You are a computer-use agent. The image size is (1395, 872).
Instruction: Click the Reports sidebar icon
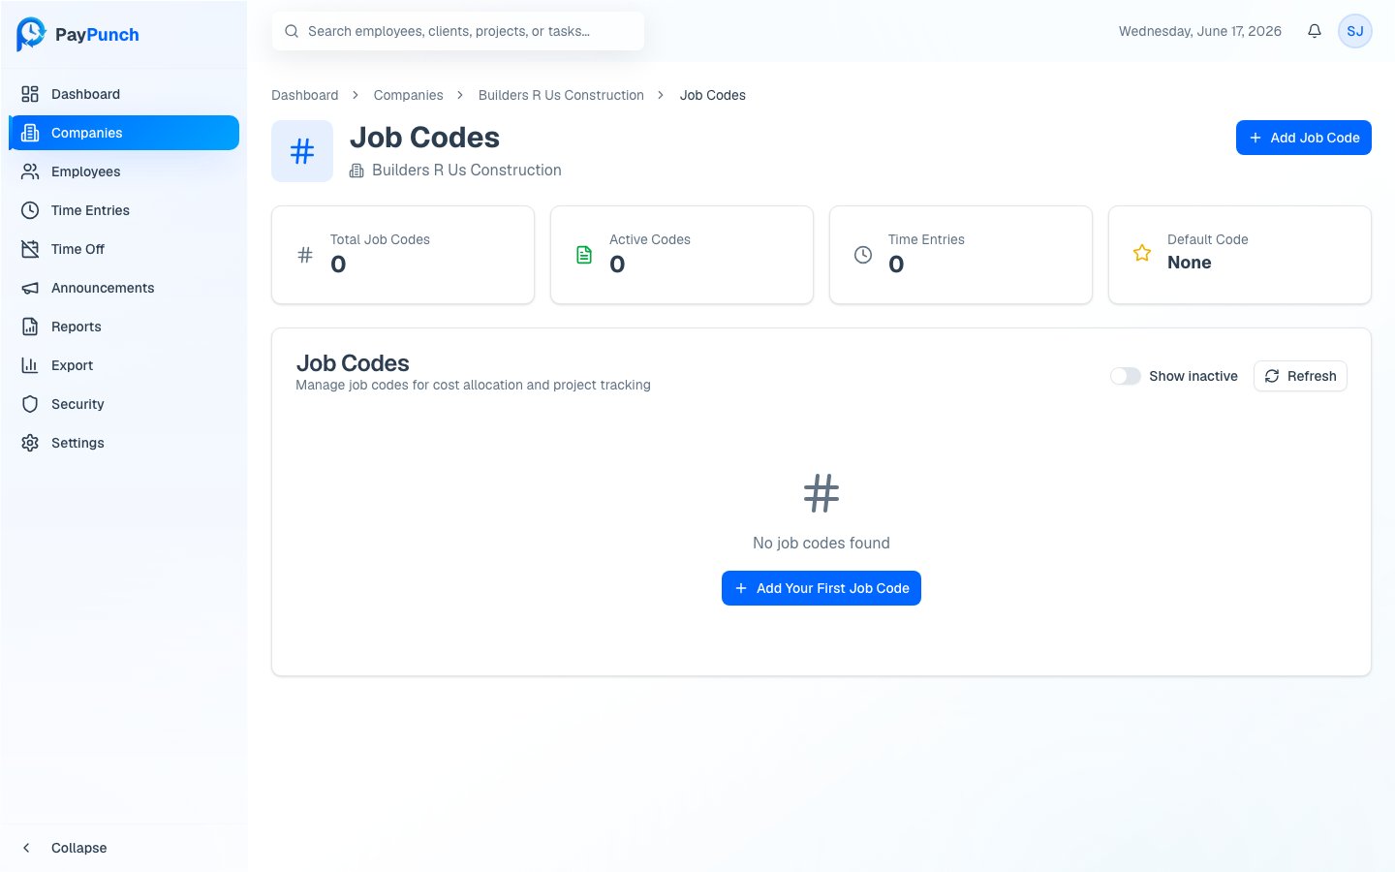click(30, 327)
